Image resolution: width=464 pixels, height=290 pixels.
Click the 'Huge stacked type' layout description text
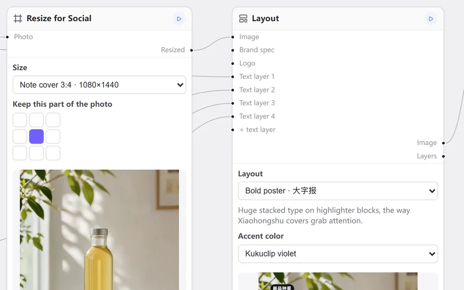(324, 216)
